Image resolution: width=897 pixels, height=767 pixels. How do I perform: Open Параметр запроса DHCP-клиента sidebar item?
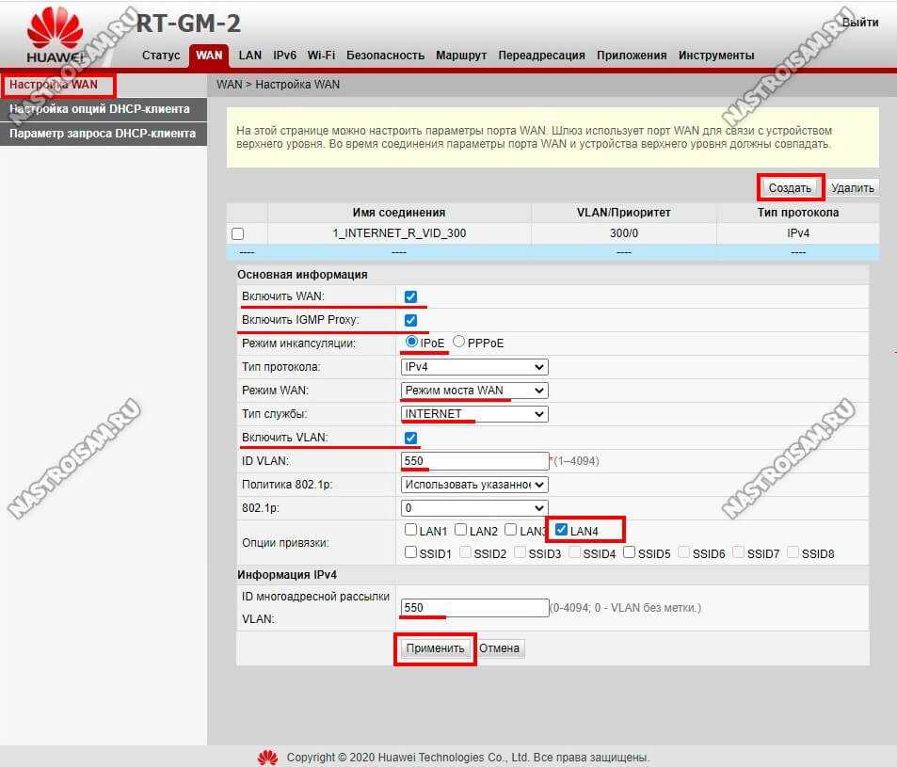(x=102, y=134)
